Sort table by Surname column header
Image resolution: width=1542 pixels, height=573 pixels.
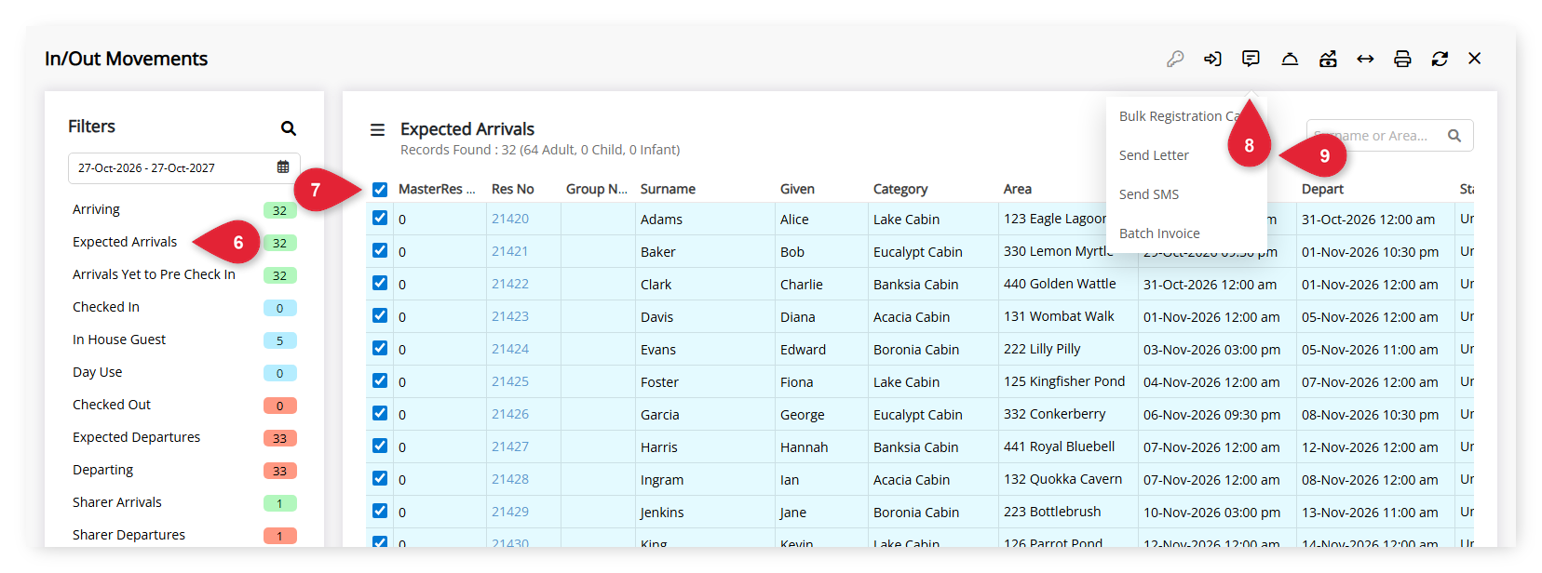click(x=668, y=189)
